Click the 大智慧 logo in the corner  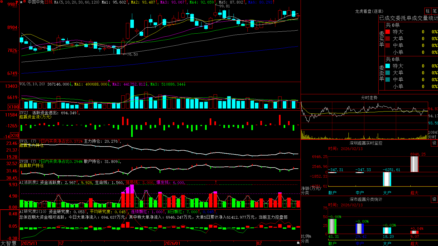coord(8,243)
